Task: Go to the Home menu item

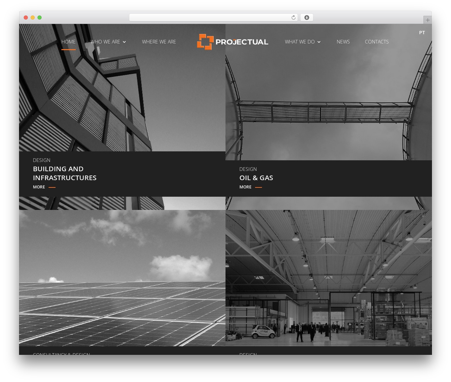Action: 68,42
